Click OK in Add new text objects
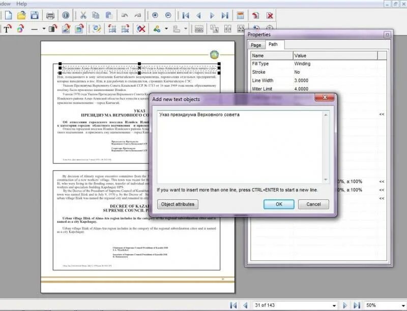Screen dimensions: 407x311 279,204
